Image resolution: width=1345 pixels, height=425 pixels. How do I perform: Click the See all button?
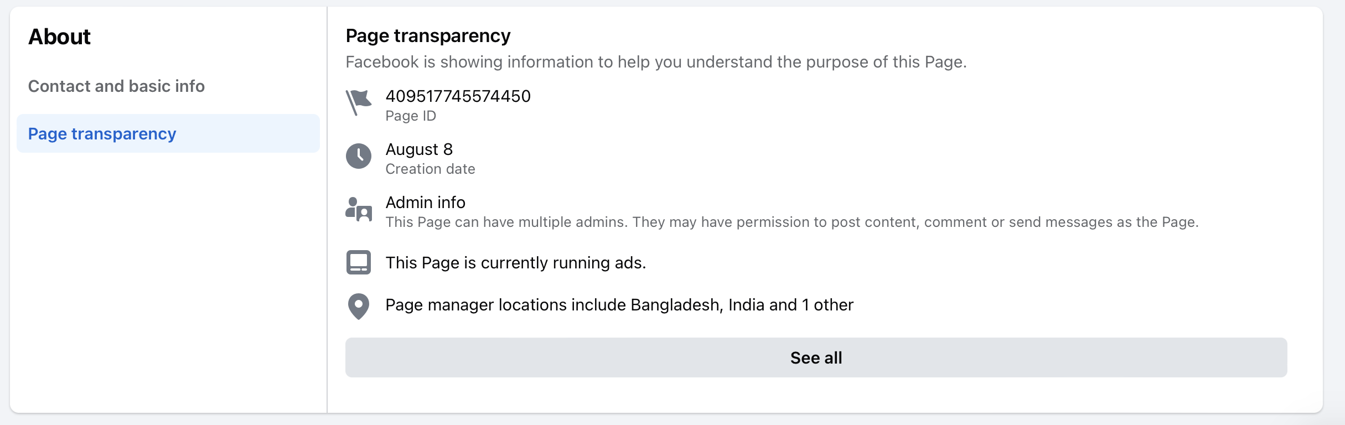coord(816,357)
